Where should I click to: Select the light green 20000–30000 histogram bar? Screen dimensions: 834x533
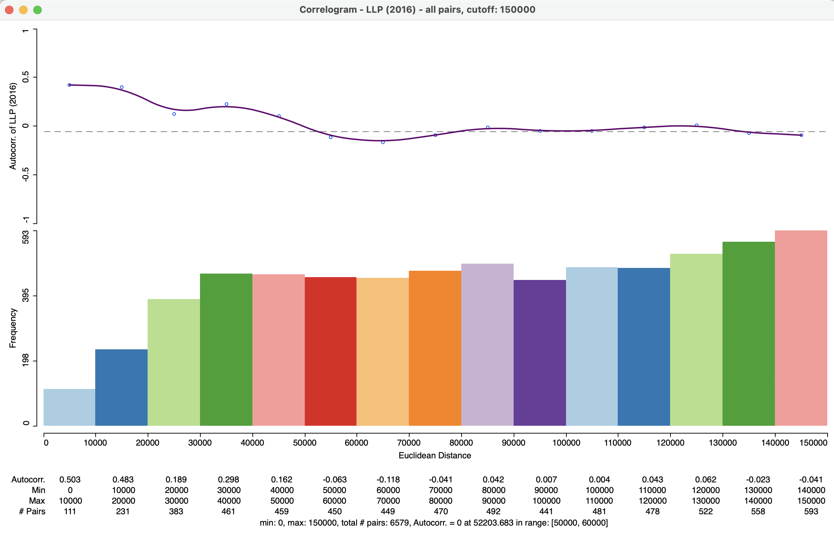point(174,362)
